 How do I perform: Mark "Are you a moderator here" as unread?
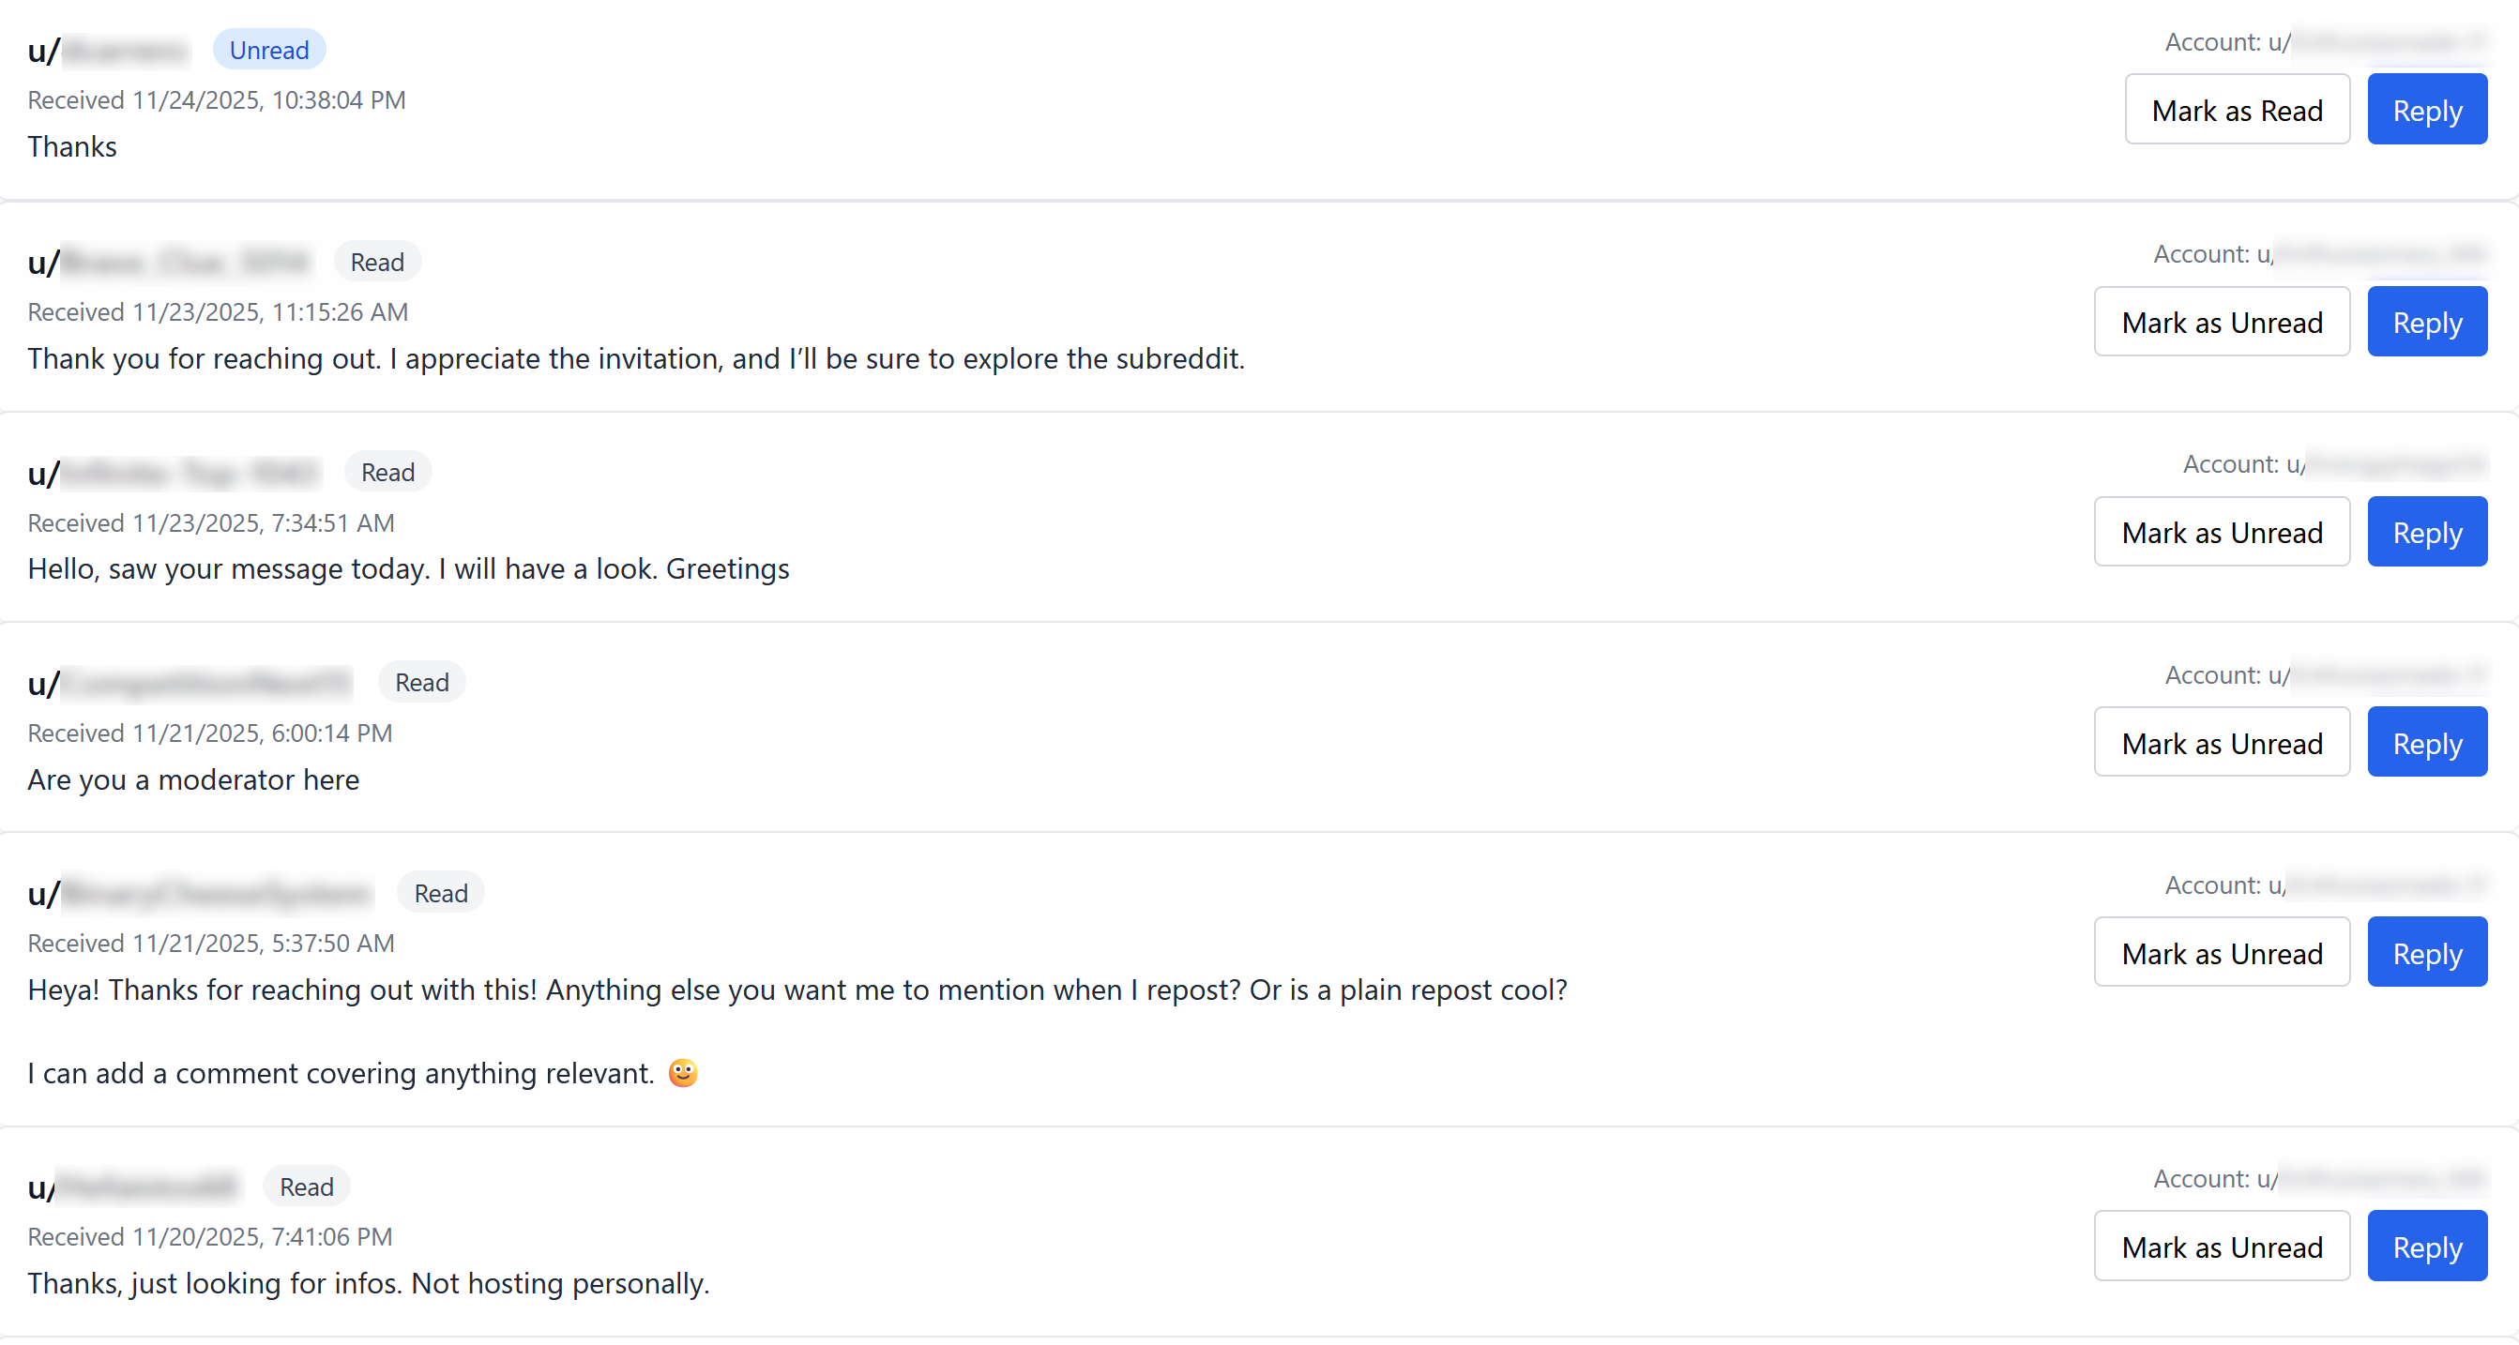2221,743
